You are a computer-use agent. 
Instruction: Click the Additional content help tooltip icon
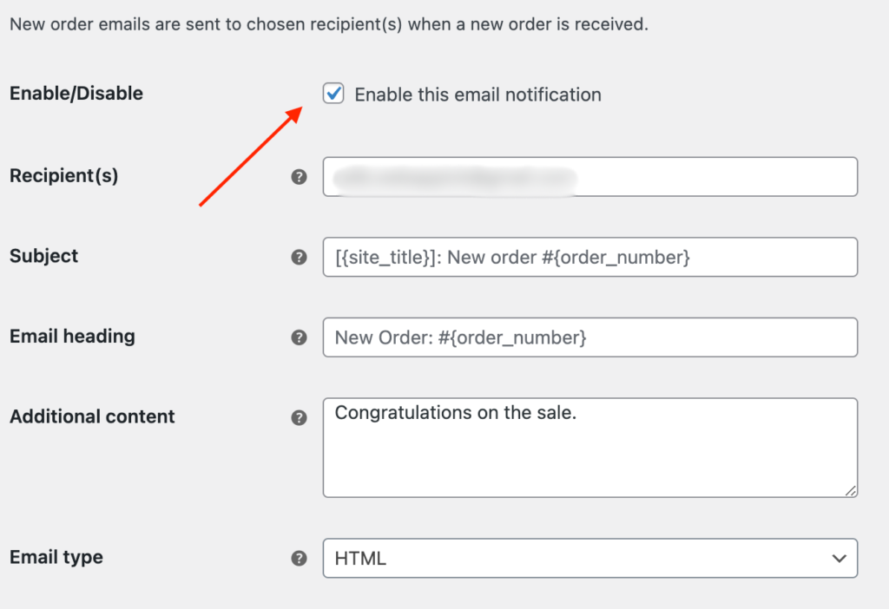point(299,417)
